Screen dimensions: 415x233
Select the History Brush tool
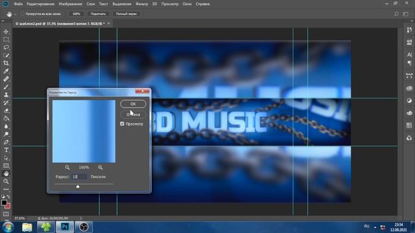pyautogui.click(x=6, y=103)
